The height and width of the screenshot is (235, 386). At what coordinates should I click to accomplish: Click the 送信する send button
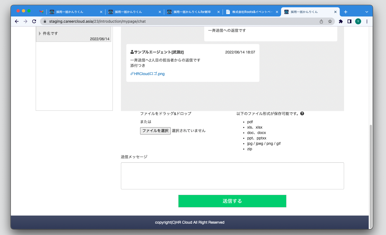232,201
